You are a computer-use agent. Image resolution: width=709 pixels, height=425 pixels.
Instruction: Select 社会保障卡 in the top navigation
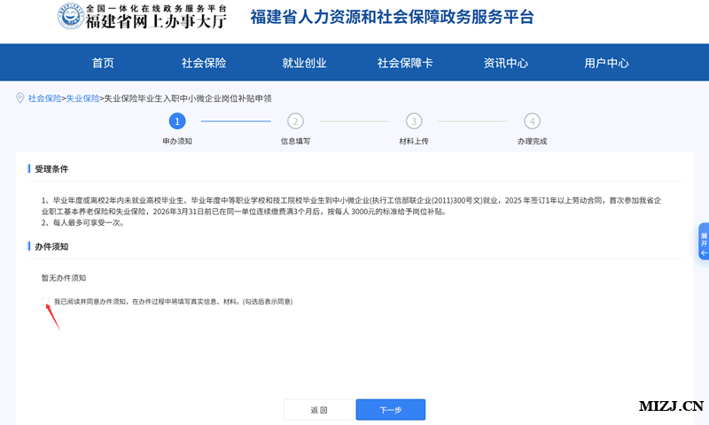pyautogui.click(x=405, y=64)
